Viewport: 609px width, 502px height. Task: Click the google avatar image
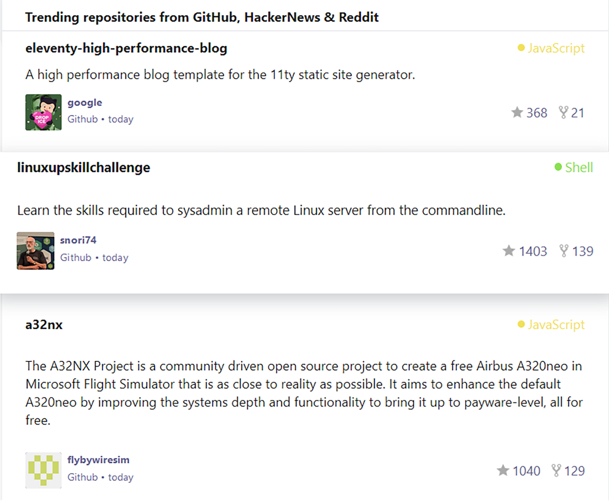(43, 112)
